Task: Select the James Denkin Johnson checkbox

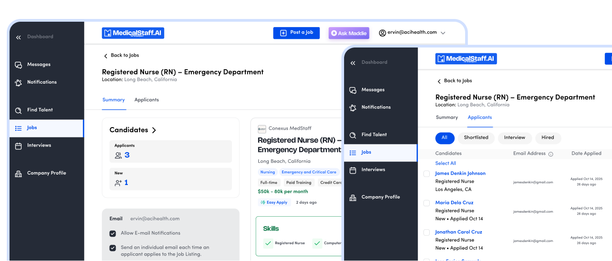Action: click(427, 174)
